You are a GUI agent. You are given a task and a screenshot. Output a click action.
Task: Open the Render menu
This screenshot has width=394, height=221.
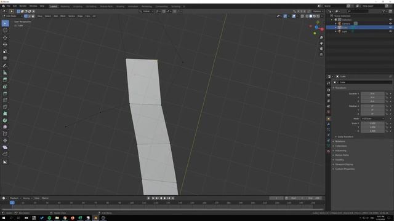[x=23, y=6]
